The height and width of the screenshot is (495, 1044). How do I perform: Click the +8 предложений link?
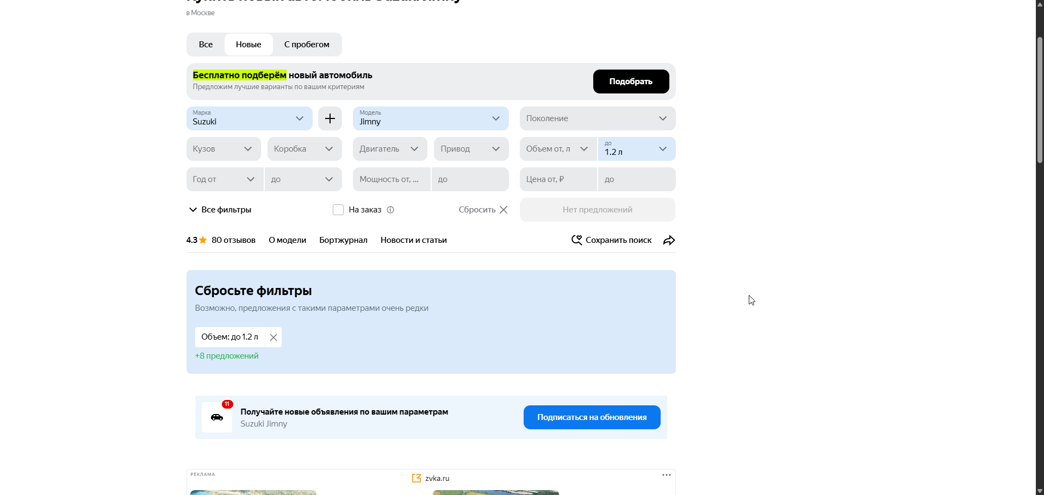click(x=227, y=356)
